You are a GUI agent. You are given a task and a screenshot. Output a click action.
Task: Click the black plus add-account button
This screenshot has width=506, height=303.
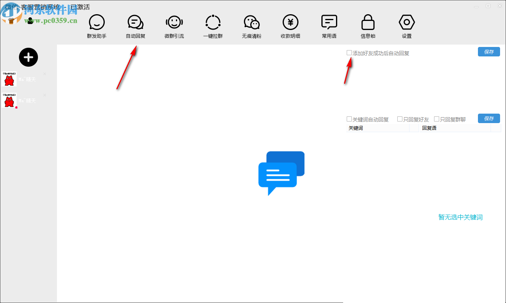point(28,57)
